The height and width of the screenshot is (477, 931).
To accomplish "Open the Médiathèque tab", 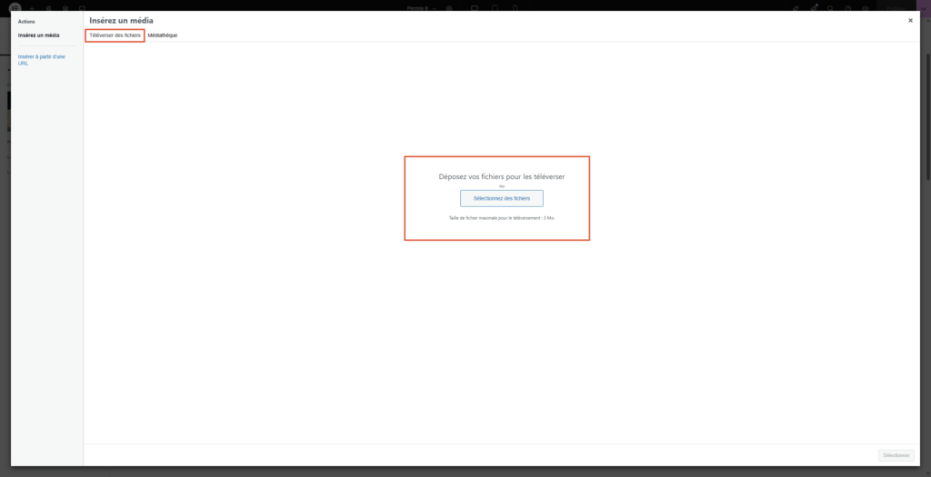I will point(163,35).
